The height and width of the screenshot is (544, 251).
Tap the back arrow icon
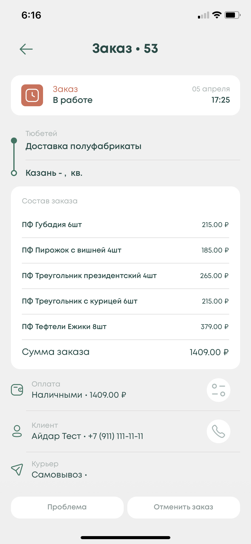(26, 49)
